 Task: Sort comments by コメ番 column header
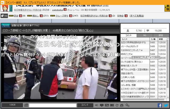pos(153,39)
